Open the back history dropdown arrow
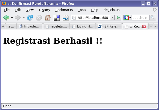The height and width of the screenshot is (110, 159). coord(12,18)
